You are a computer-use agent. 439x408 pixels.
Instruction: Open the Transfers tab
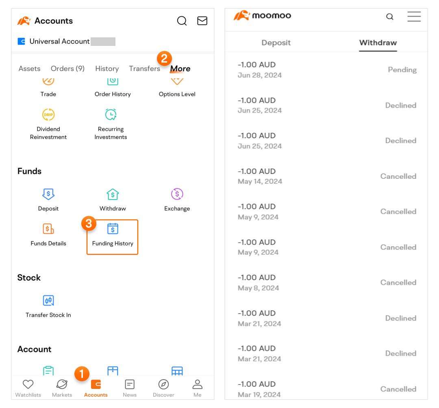coord(144,69)
